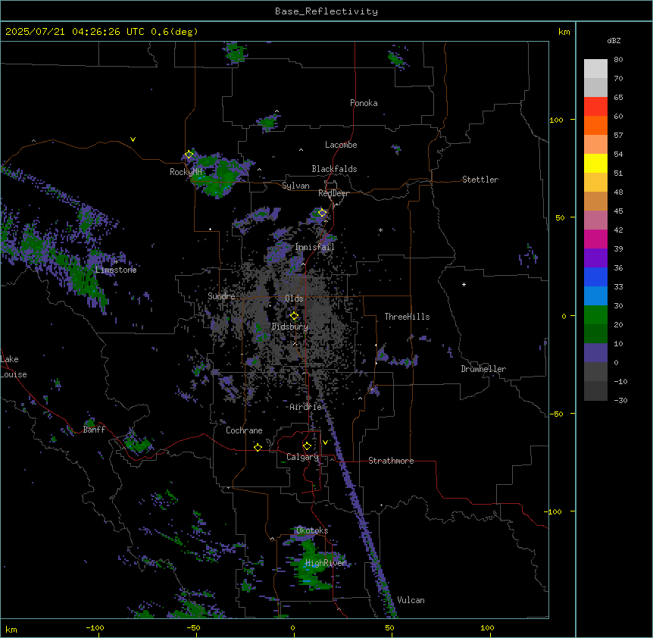
Task: Click the Drumheller city label
Action: click(483, 369)
